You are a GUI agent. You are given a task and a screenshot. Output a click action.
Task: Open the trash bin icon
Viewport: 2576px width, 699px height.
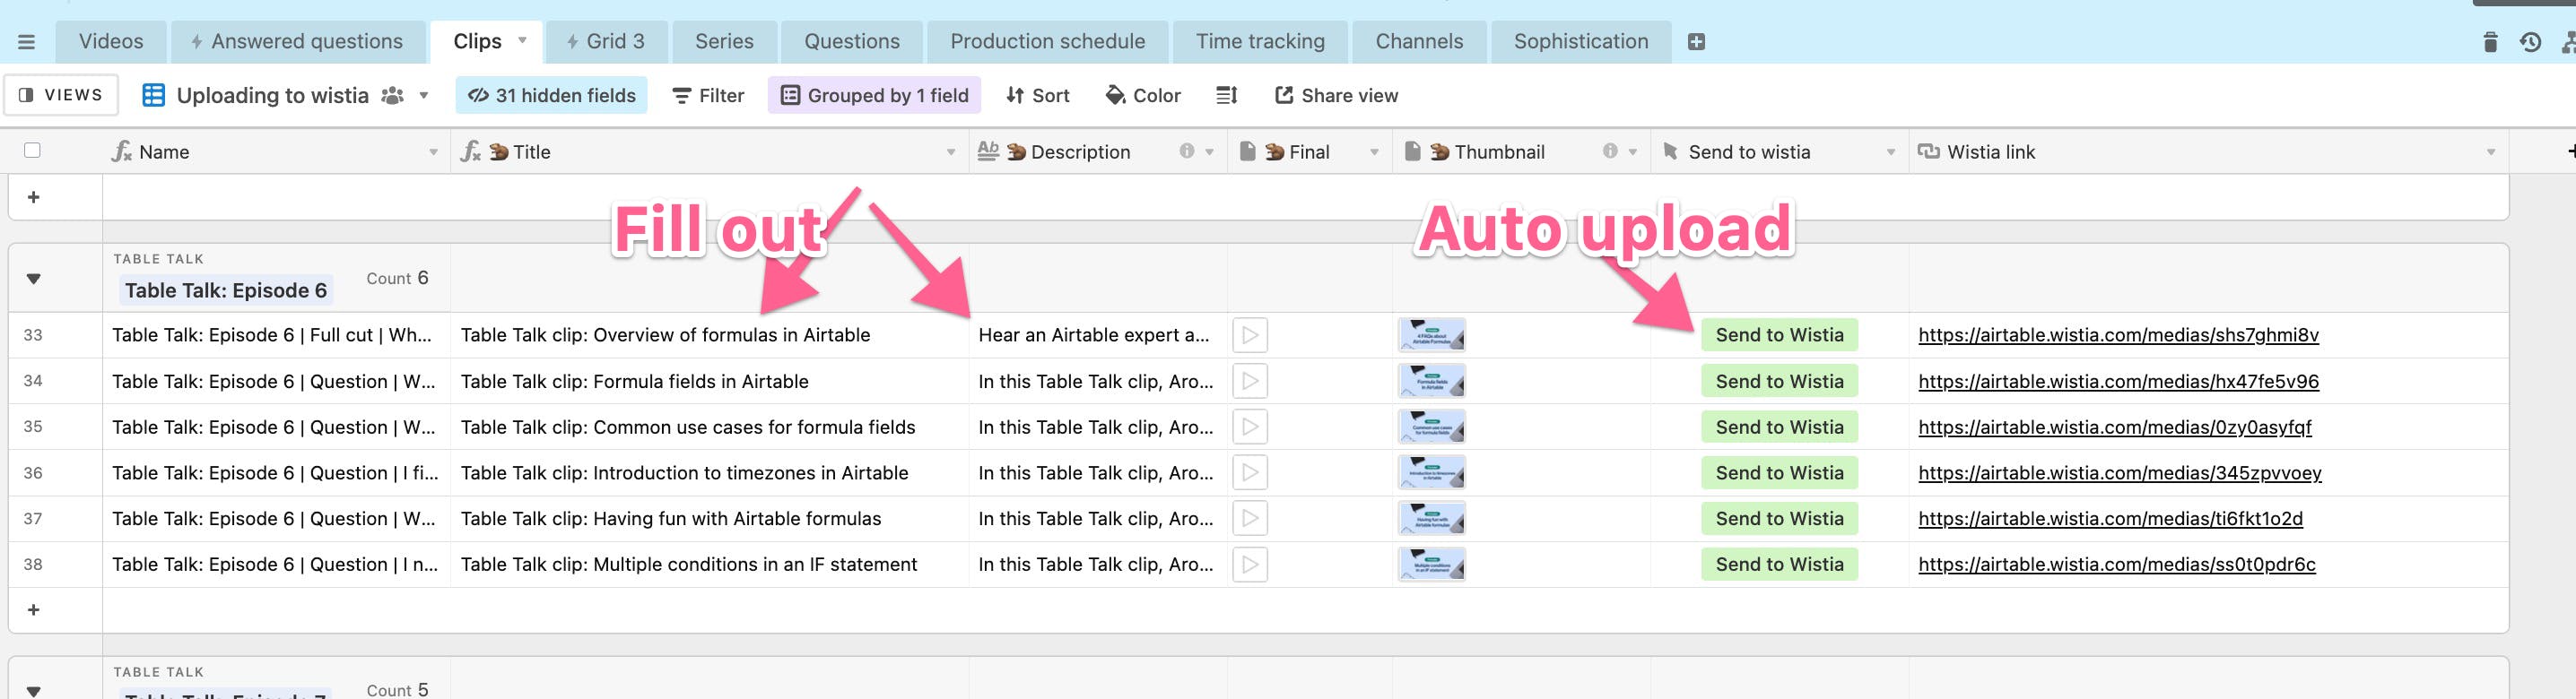click(2490, 42)
